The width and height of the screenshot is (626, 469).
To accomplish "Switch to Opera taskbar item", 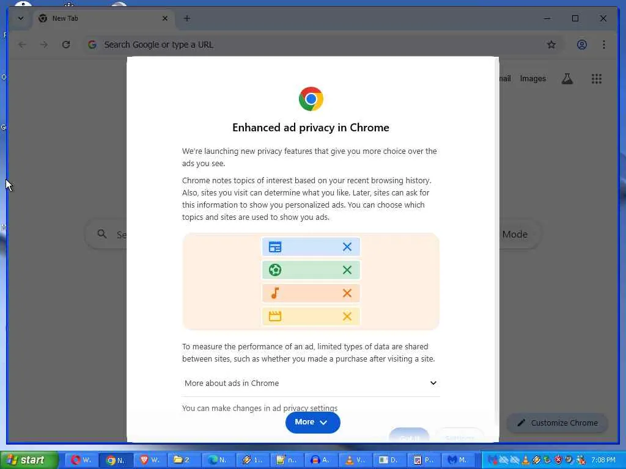I will click(x=81, y=460).
